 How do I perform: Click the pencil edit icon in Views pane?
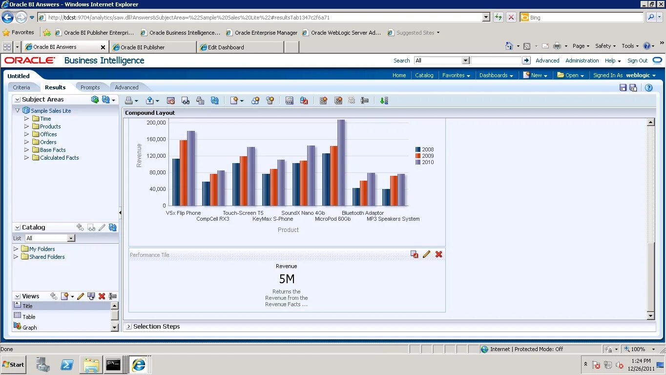(81, 296)
